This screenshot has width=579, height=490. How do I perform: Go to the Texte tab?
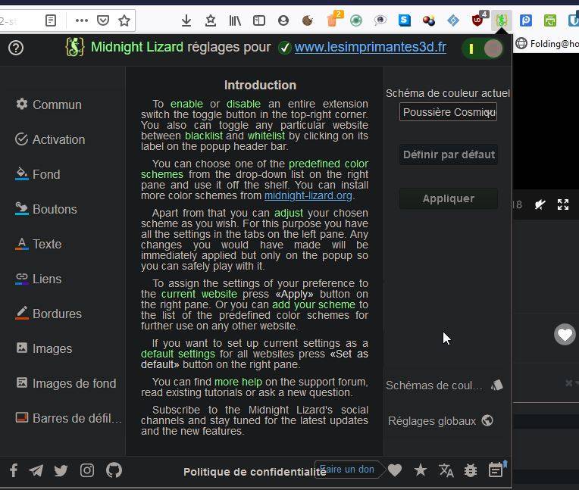click(x=39, y=244)
